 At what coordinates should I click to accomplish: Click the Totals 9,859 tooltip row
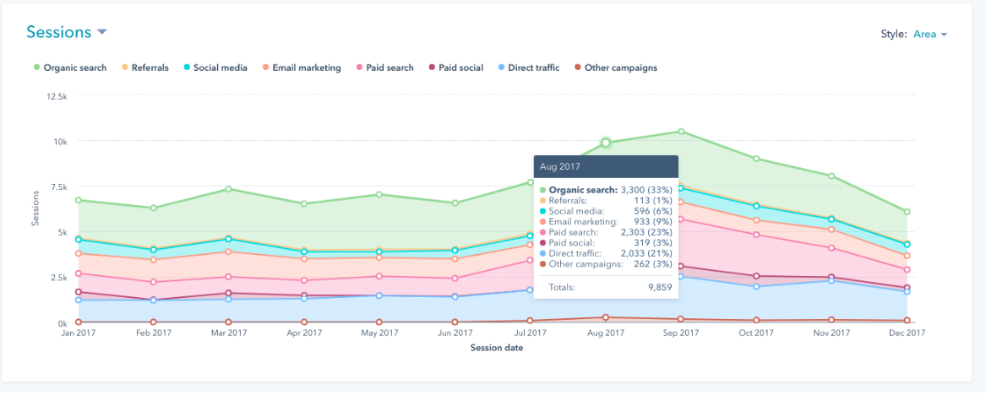coord(606,288)
